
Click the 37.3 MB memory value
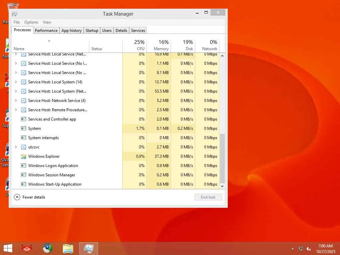click(162, 156)
